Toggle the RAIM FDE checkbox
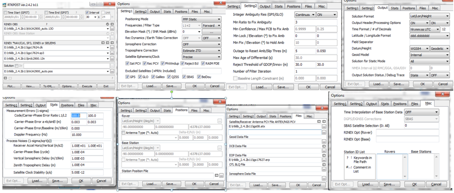454x193 pixels. tap(203, 64)
